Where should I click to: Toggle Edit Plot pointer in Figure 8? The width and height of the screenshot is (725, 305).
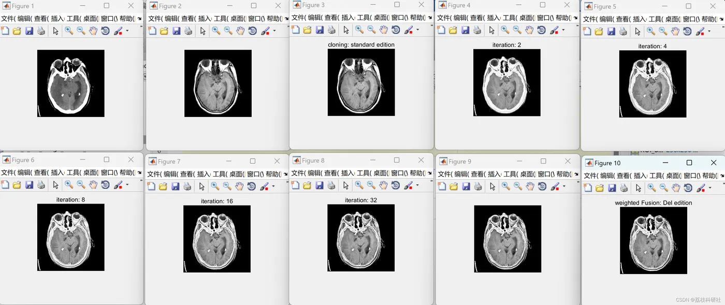[346, 185]
